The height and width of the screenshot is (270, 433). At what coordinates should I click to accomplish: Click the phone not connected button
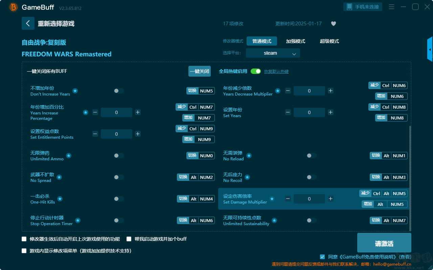click(363, 7)
